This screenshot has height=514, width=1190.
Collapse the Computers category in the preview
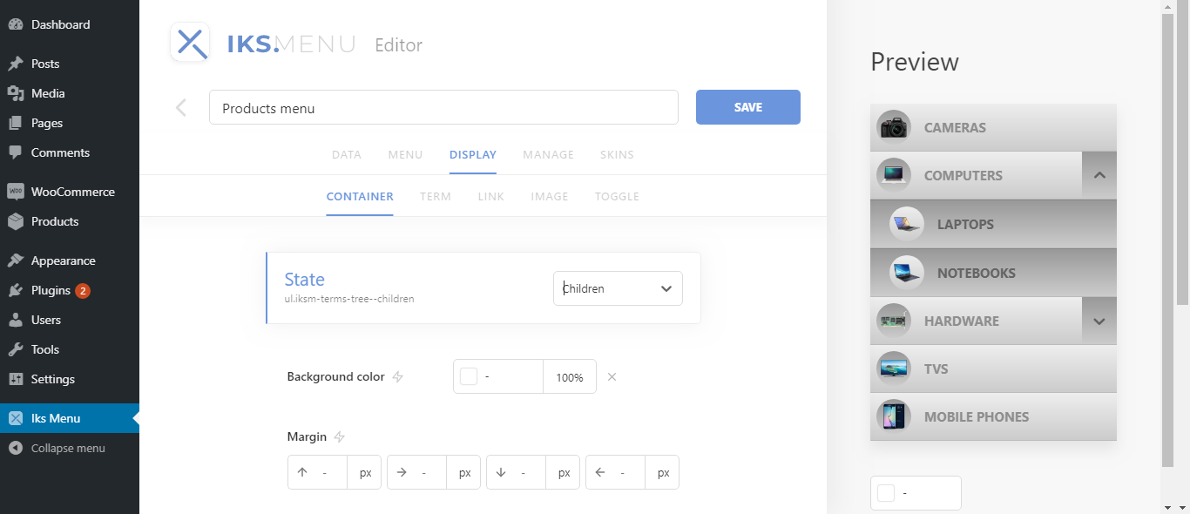coord(1099,175)
